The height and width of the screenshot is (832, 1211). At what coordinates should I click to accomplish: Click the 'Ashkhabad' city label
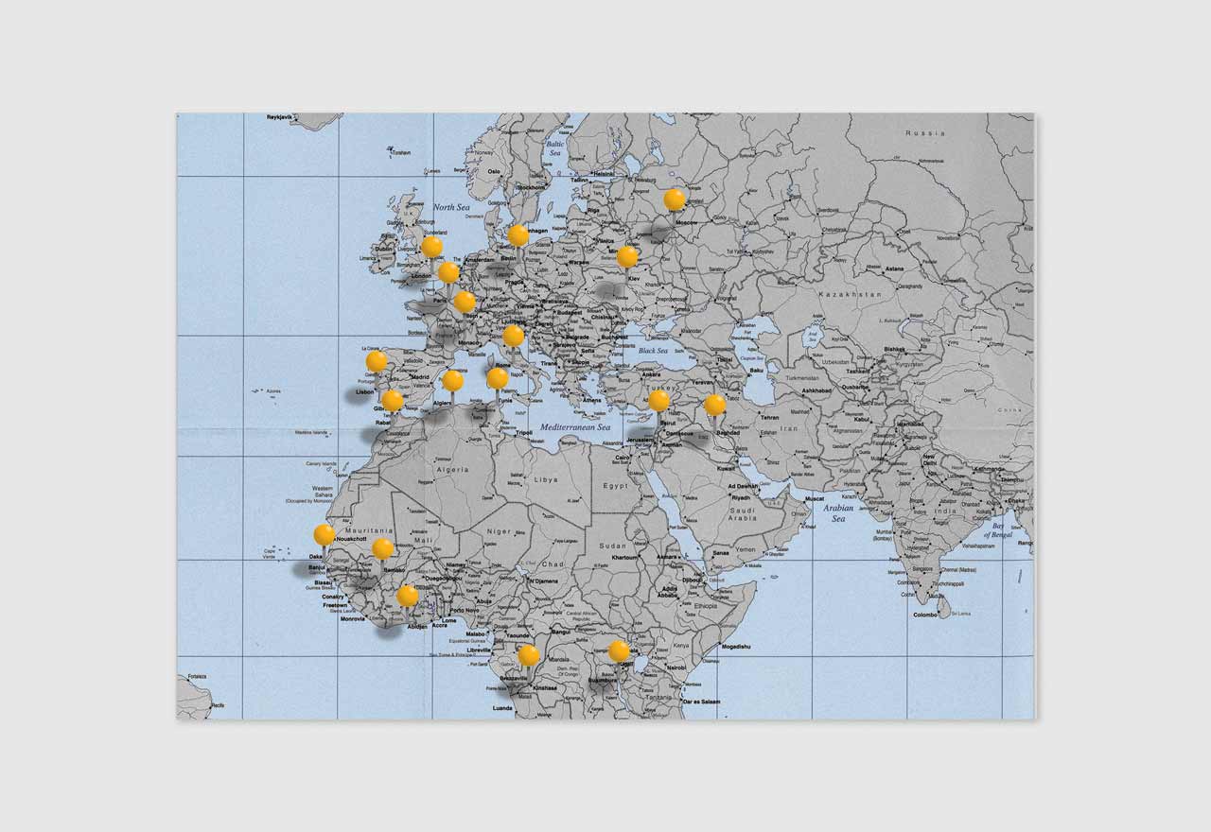[x=816, y=390]
